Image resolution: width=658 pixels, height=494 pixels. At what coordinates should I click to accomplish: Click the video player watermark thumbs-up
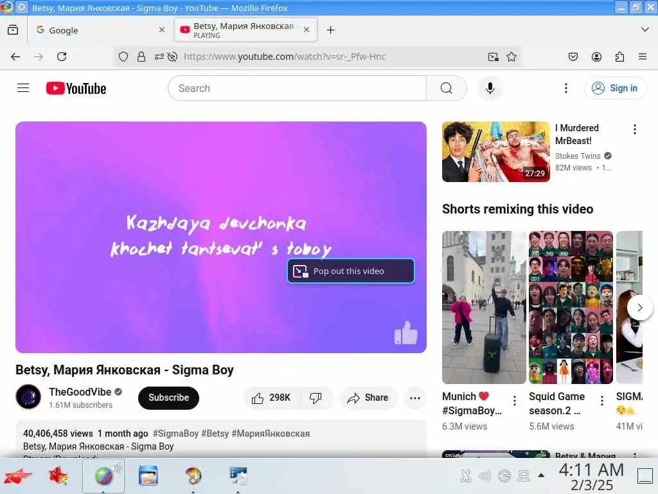tap(406, 333)
